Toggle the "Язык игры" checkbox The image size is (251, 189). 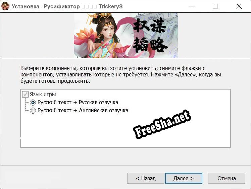coord(25,94)
